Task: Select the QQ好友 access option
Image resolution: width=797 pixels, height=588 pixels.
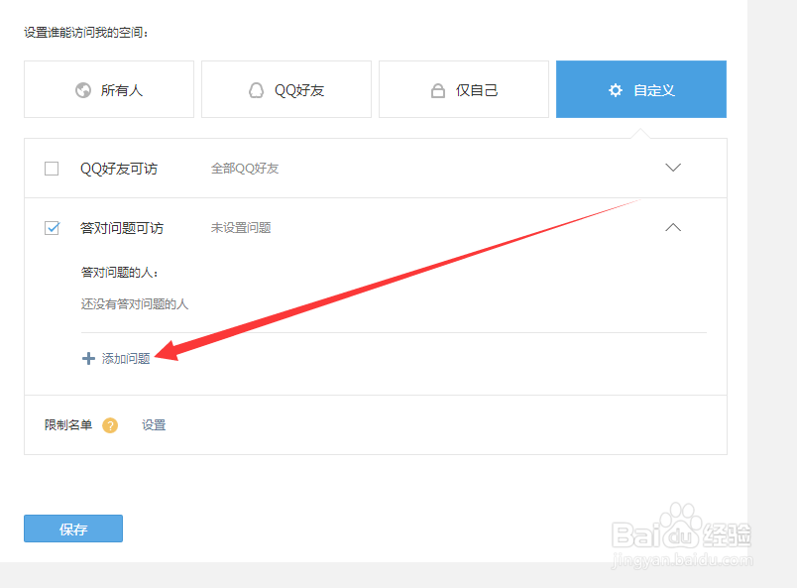Action: coord(286,89)
